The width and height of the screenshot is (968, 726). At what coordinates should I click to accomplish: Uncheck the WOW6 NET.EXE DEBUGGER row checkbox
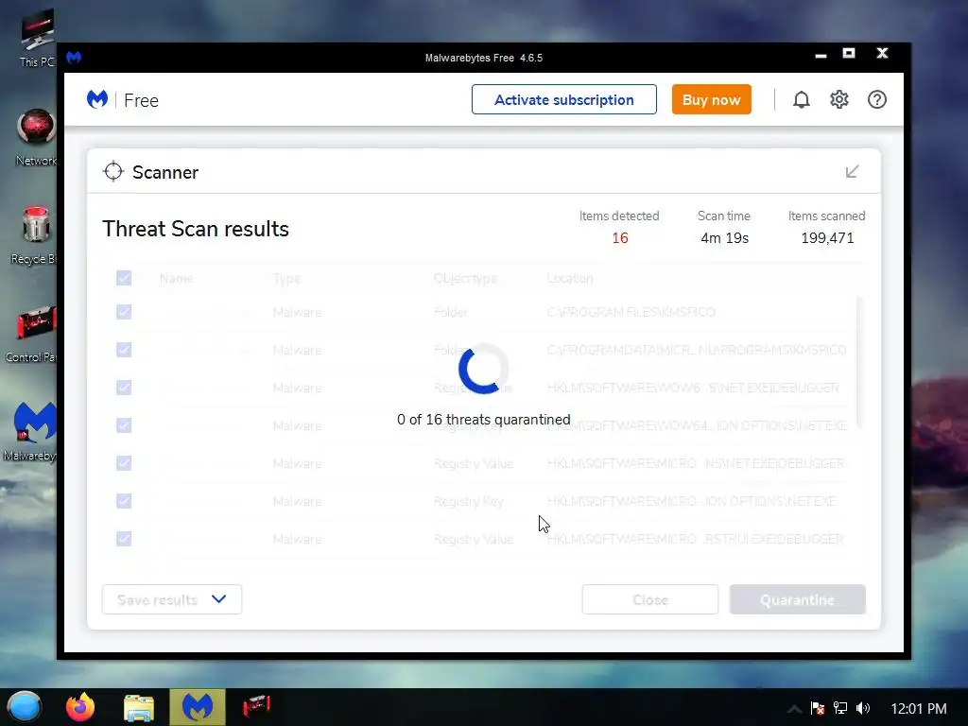pyautogui.click(x=124, y=387)
